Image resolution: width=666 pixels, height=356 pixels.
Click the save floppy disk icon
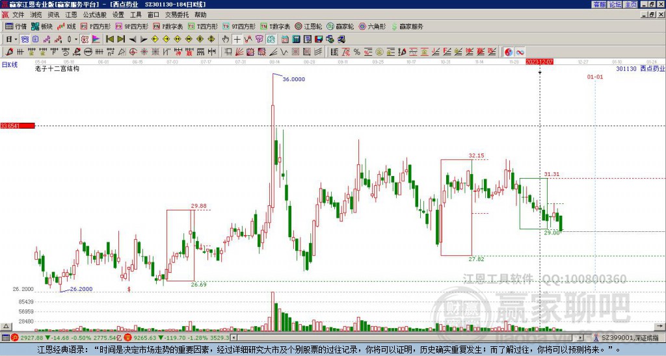click(319, 40)
